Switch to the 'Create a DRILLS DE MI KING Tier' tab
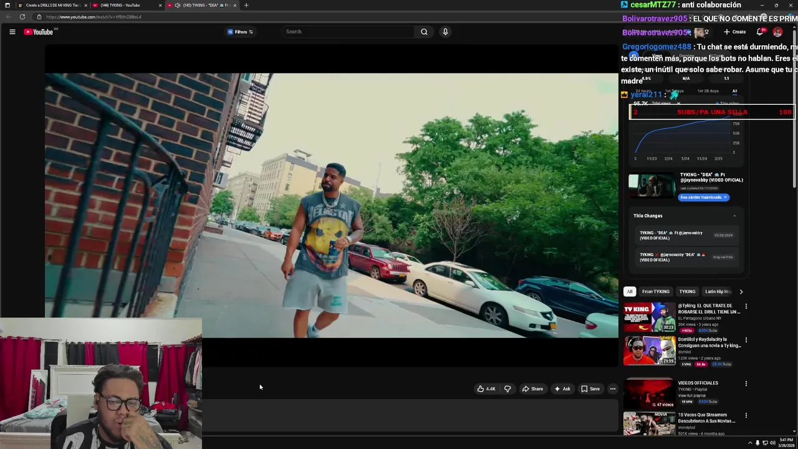Viewport: 798px width, 449px height. [51, 5]
